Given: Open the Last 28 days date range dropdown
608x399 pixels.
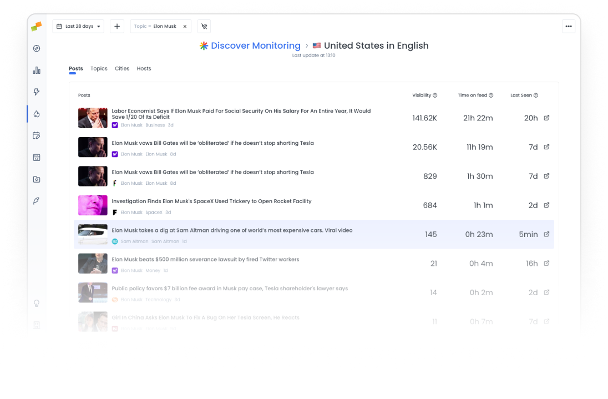Looking at the screenshot, I should (x=78, y=26).
